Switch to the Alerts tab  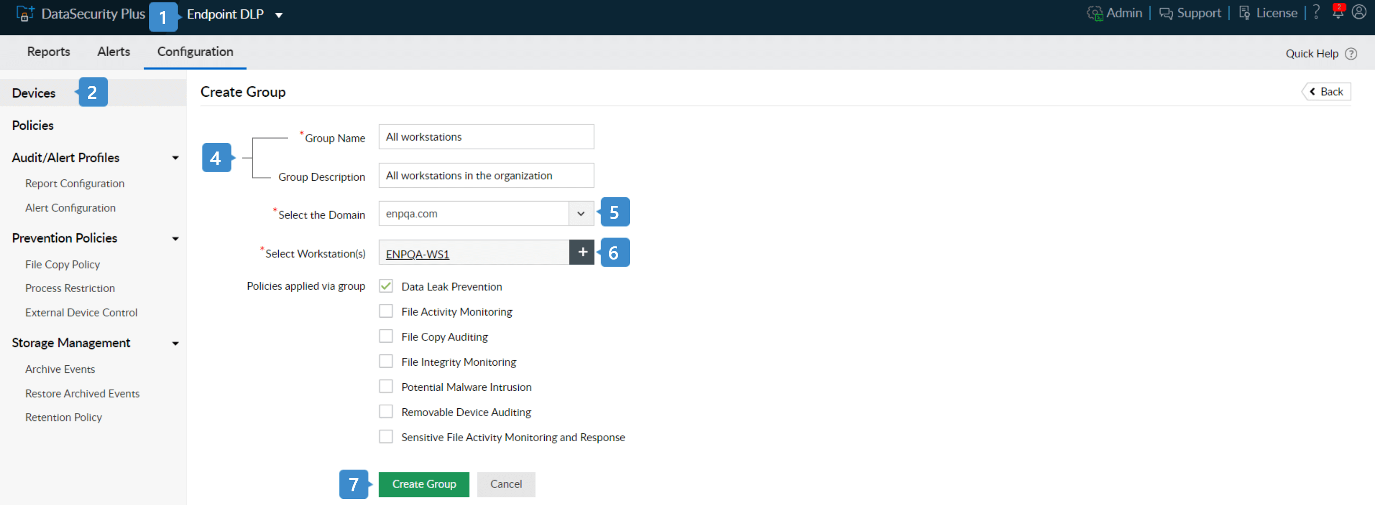[x=114, y=52]
